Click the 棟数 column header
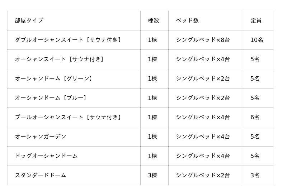This screenshot has width=287, height=196. 154,20
